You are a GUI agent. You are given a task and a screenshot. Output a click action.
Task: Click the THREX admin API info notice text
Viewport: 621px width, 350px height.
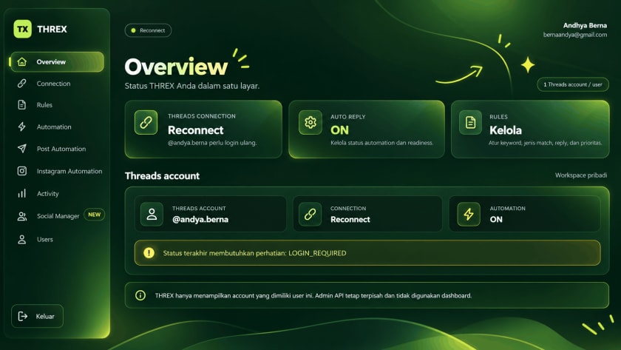(313, 295)
